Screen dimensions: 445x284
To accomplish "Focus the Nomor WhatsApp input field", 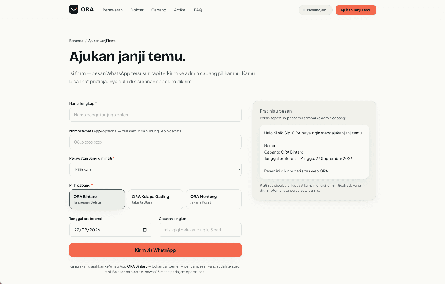I will 155,142.
